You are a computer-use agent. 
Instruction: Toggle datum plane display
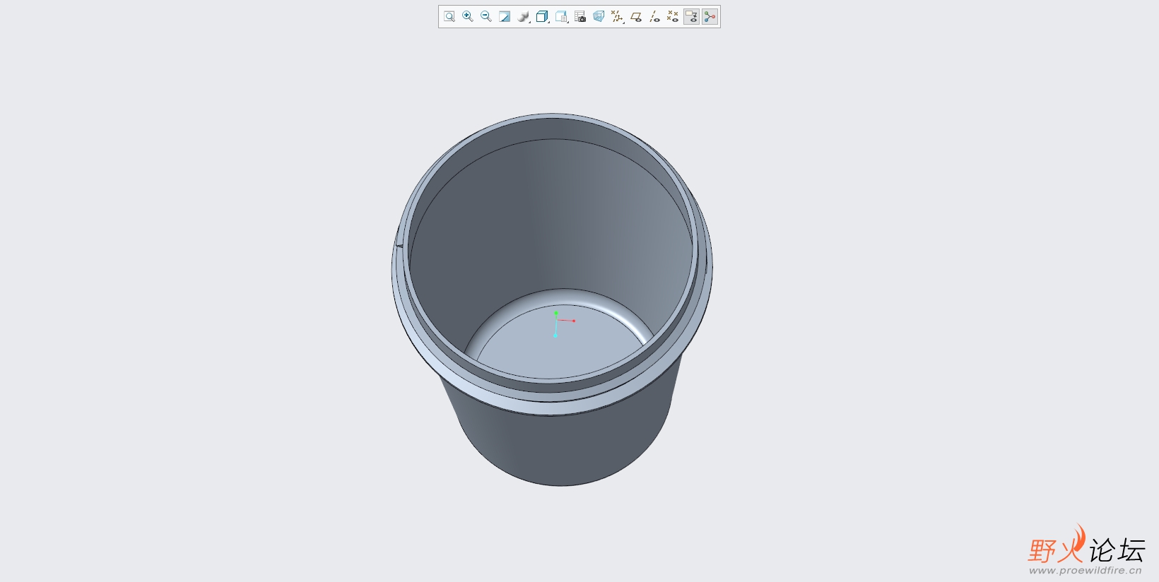(x=636, y=16)
